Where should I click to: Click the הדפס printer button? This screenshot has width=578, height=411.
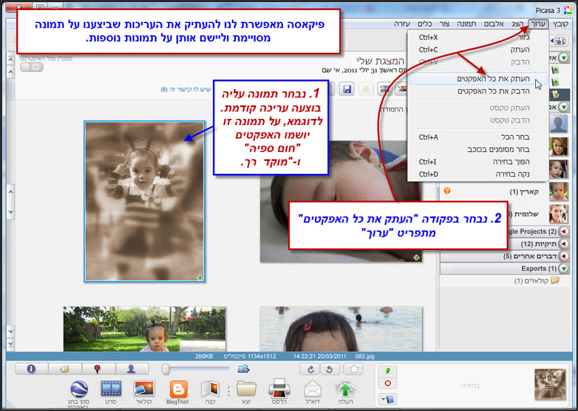point(279,392)
